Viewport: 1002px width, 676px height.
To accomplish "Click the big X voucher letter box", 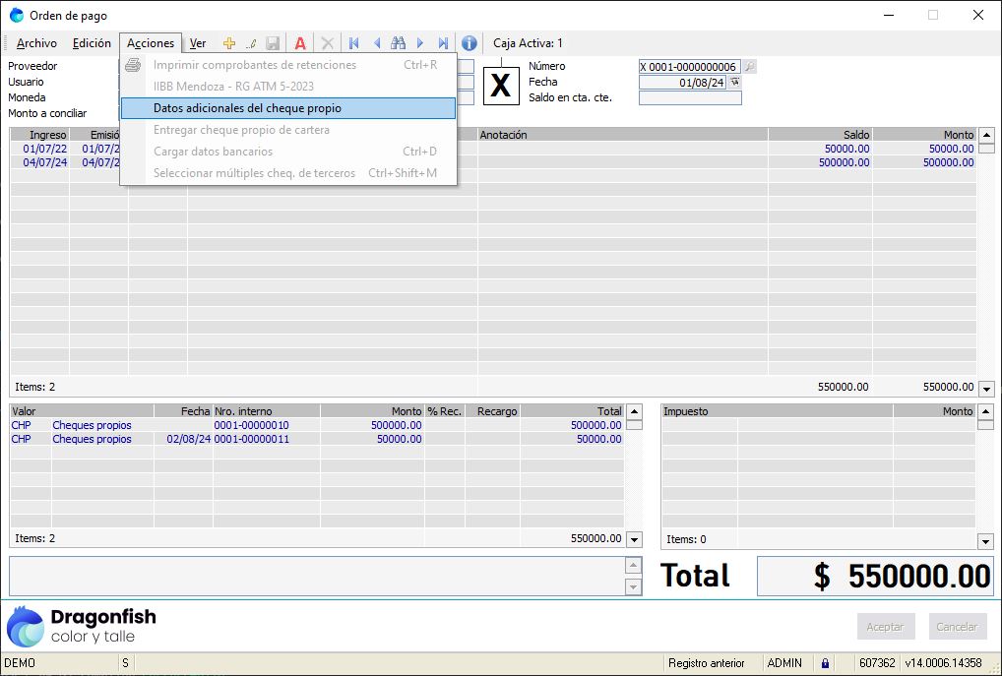I will 501,85.
